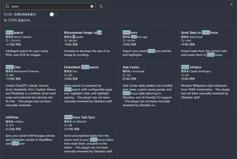Click OmniChat description about AI sidebar
The width and height of the screenshot is (237, 159).
click(30, 95)
